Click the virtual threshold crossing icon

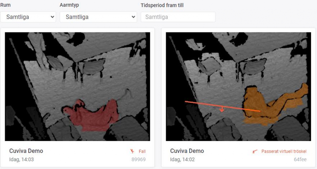[255, 151]
